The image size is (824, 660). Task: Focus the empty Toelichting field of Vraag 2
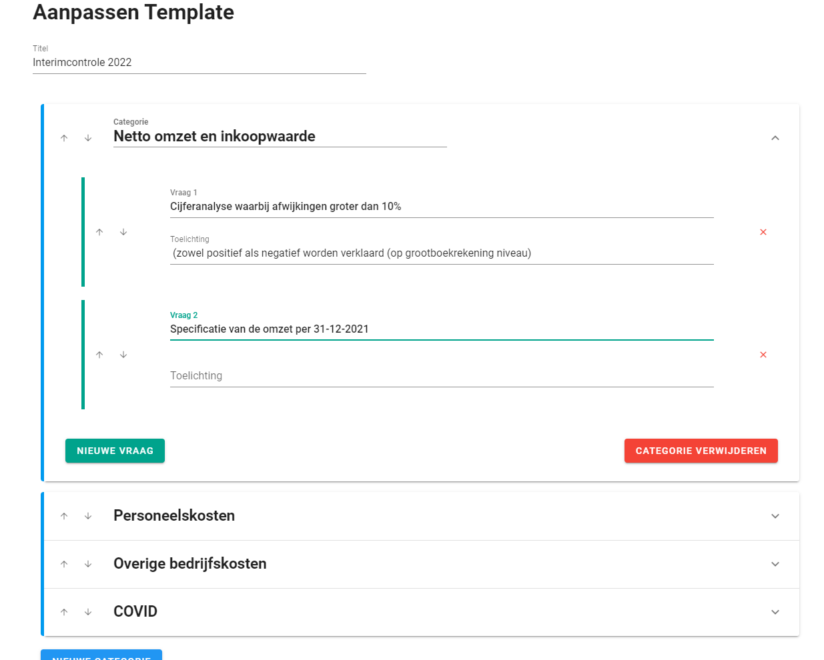(441, 376)
